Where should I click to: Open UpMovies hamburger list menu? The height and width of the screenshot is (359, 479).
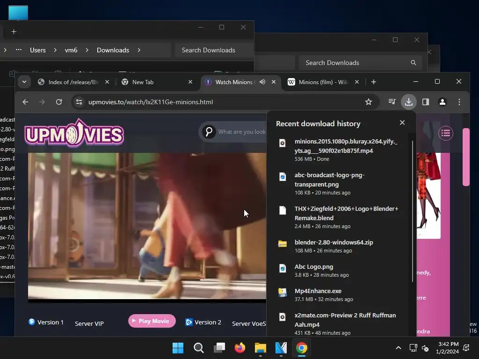coord(446,133)
